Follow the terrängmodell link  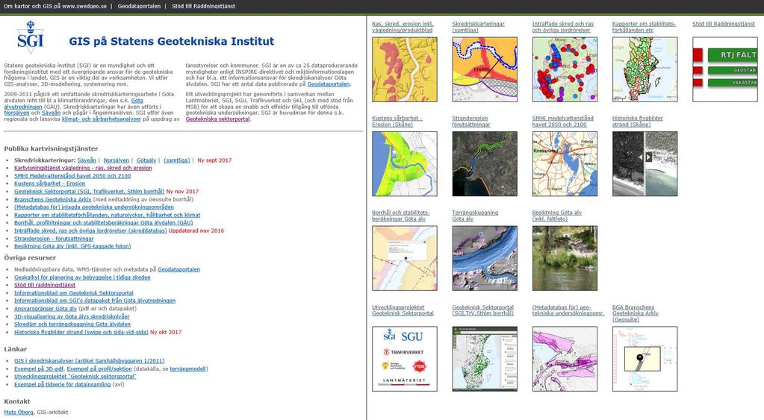coord(188,369)
